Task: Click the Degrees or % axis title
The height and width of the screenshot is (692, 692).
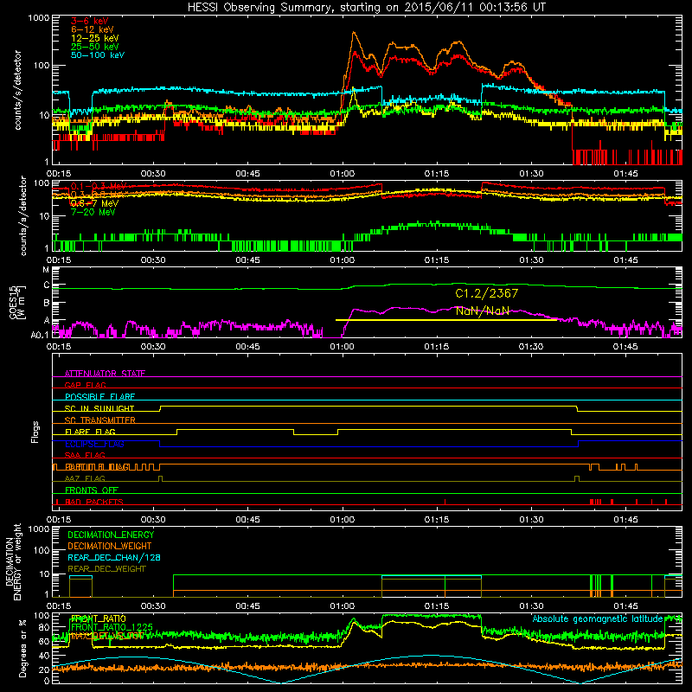Action: (22, 649)
